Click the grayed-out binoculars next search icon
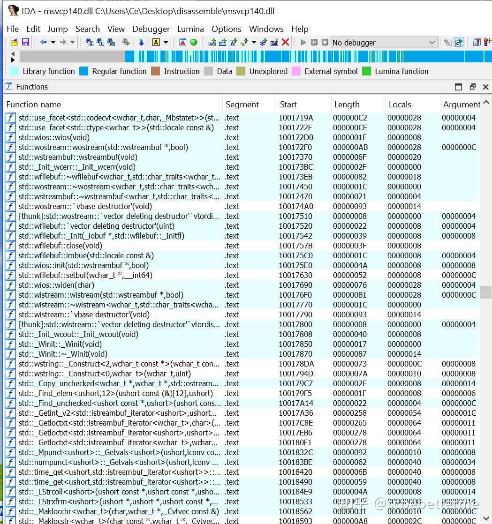The image size is (492, 524). pyautogui.click(x=126, y=43)
